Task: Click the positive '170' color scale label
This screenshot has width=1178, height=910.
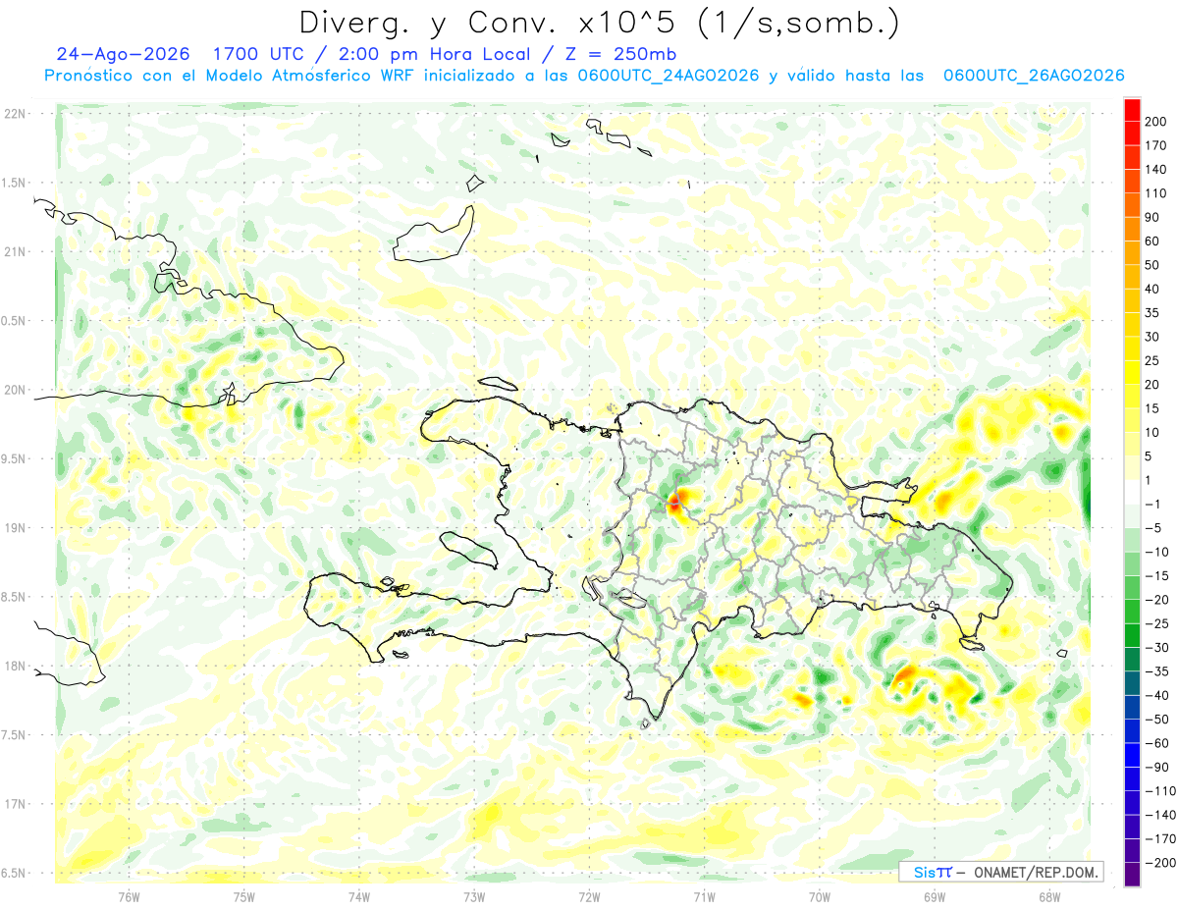Action: pyautogui.click(x=1155, y=145)
